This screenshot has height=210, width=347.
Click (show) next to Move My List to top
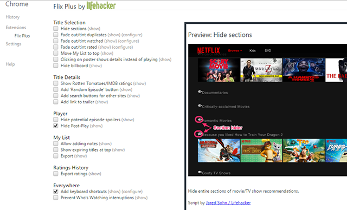pos(107,54)
